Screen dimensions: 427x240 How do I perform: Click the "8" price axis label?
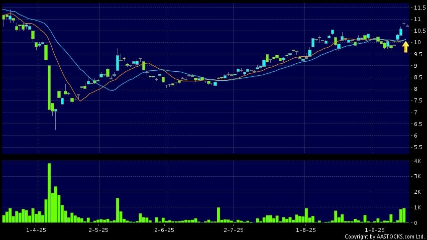click(415, 89)
